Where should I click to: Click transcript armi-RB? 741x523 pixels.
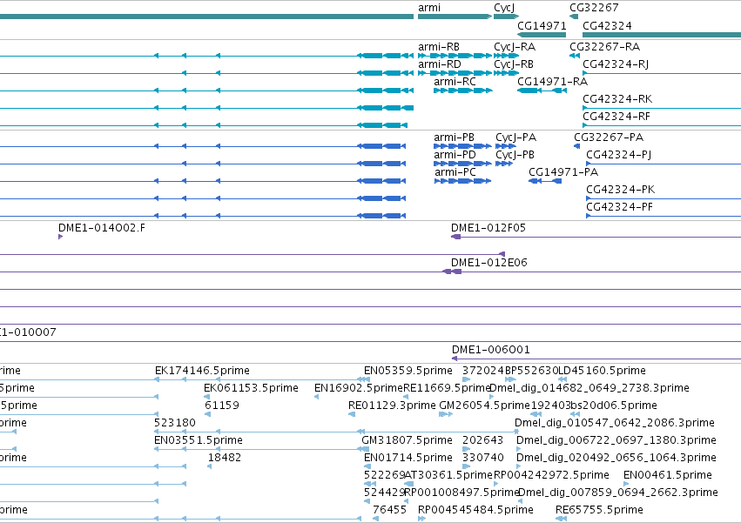click(x=439, y=47)
